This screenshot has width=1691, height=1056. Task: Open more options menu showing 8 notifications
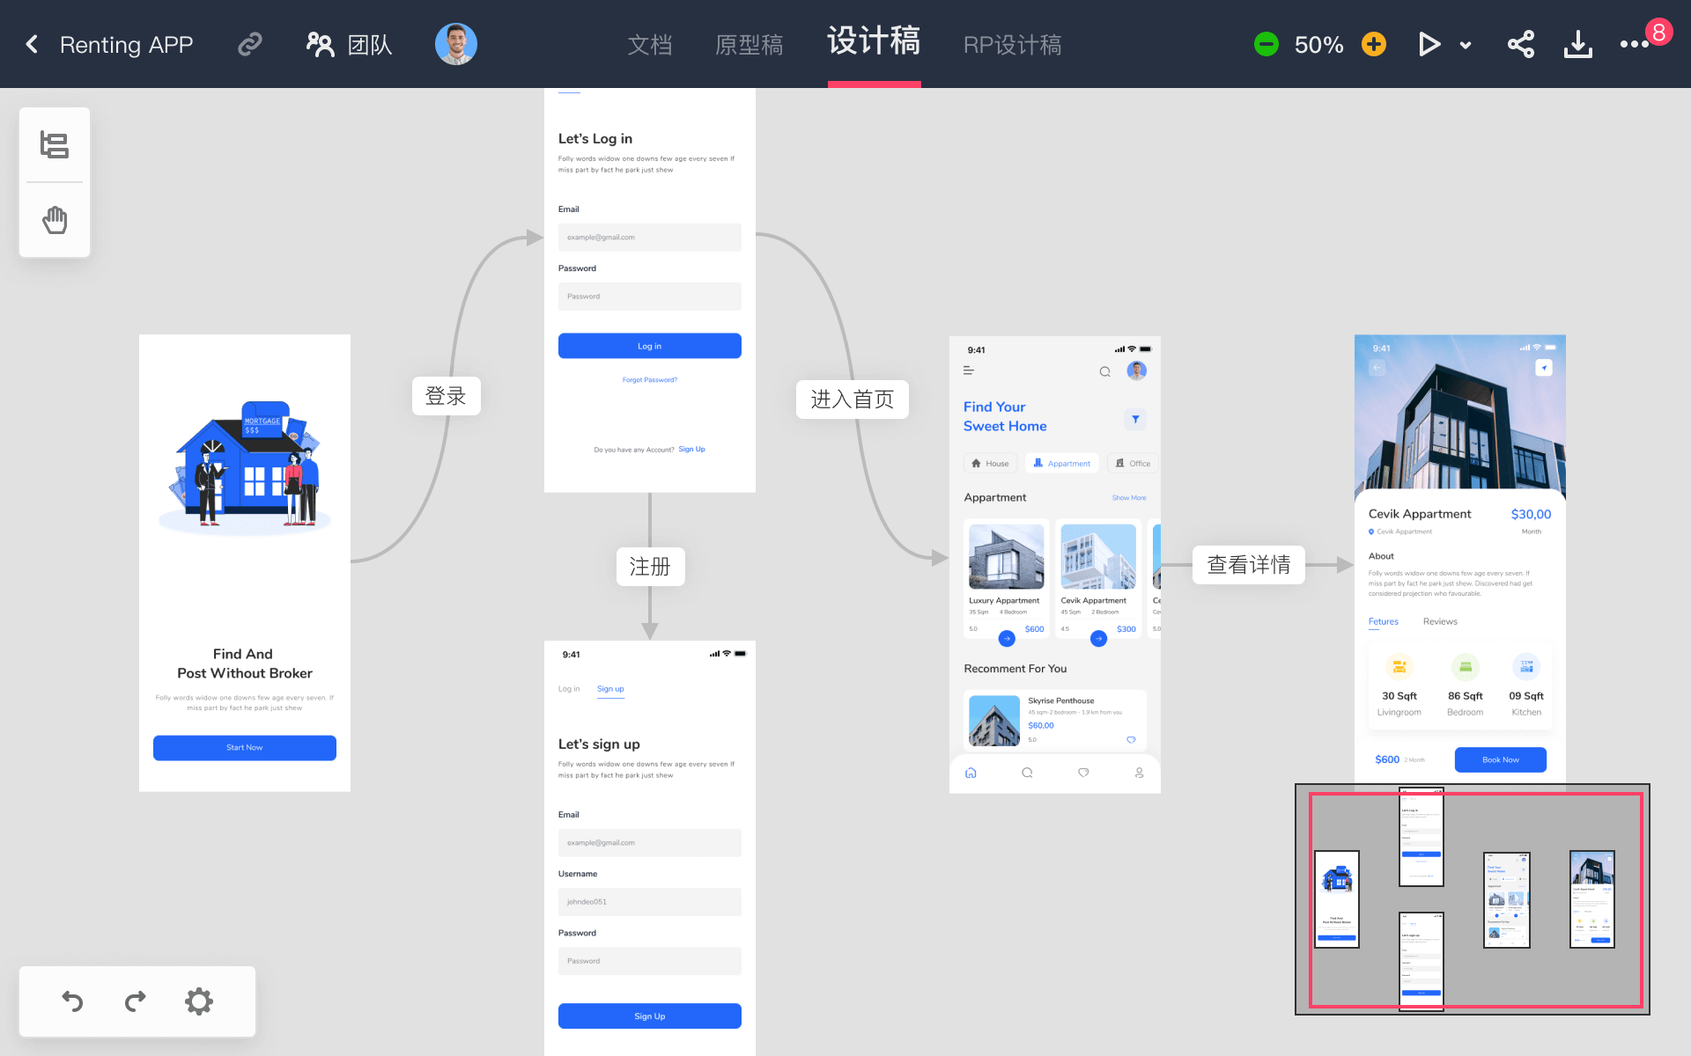[1635, 44]
